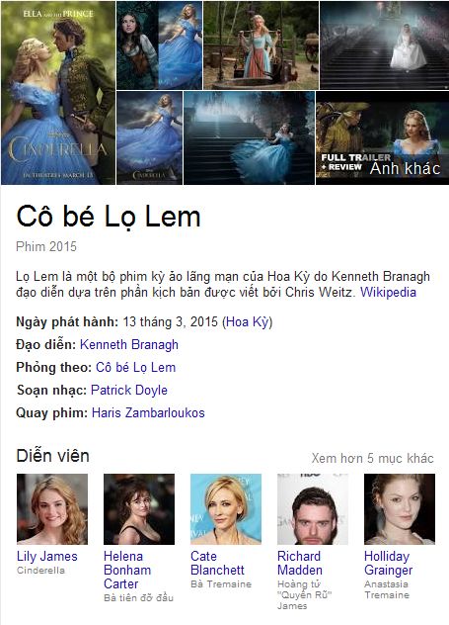Open the Cate Blanchett name link
Image resolution: width=449 pixels, height=625 pixels.
tap(217, 563)
